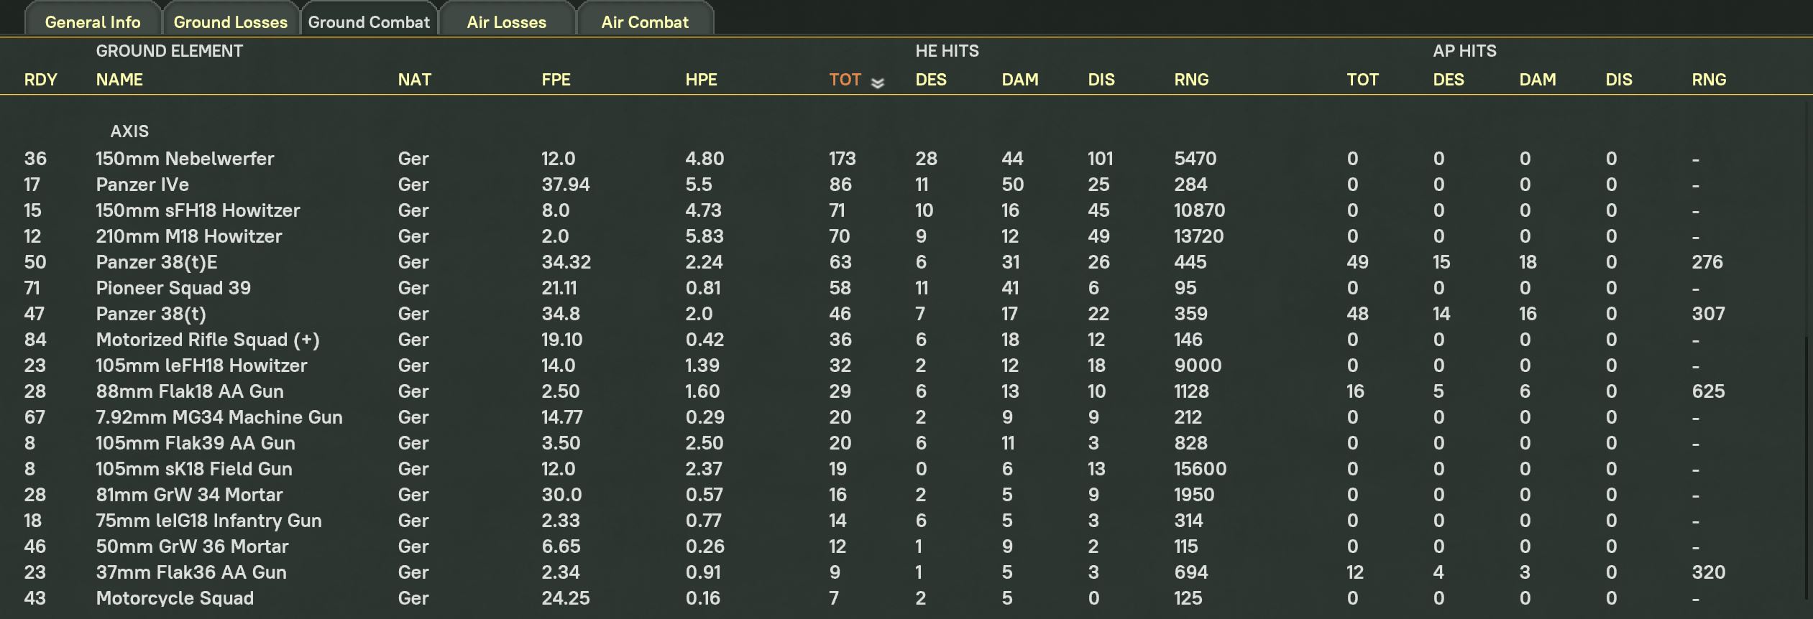This screenshot has height=619, width=1813.
Task: Sort by the RDY column header
Action: pyautogui.click(x=40, y=80)
